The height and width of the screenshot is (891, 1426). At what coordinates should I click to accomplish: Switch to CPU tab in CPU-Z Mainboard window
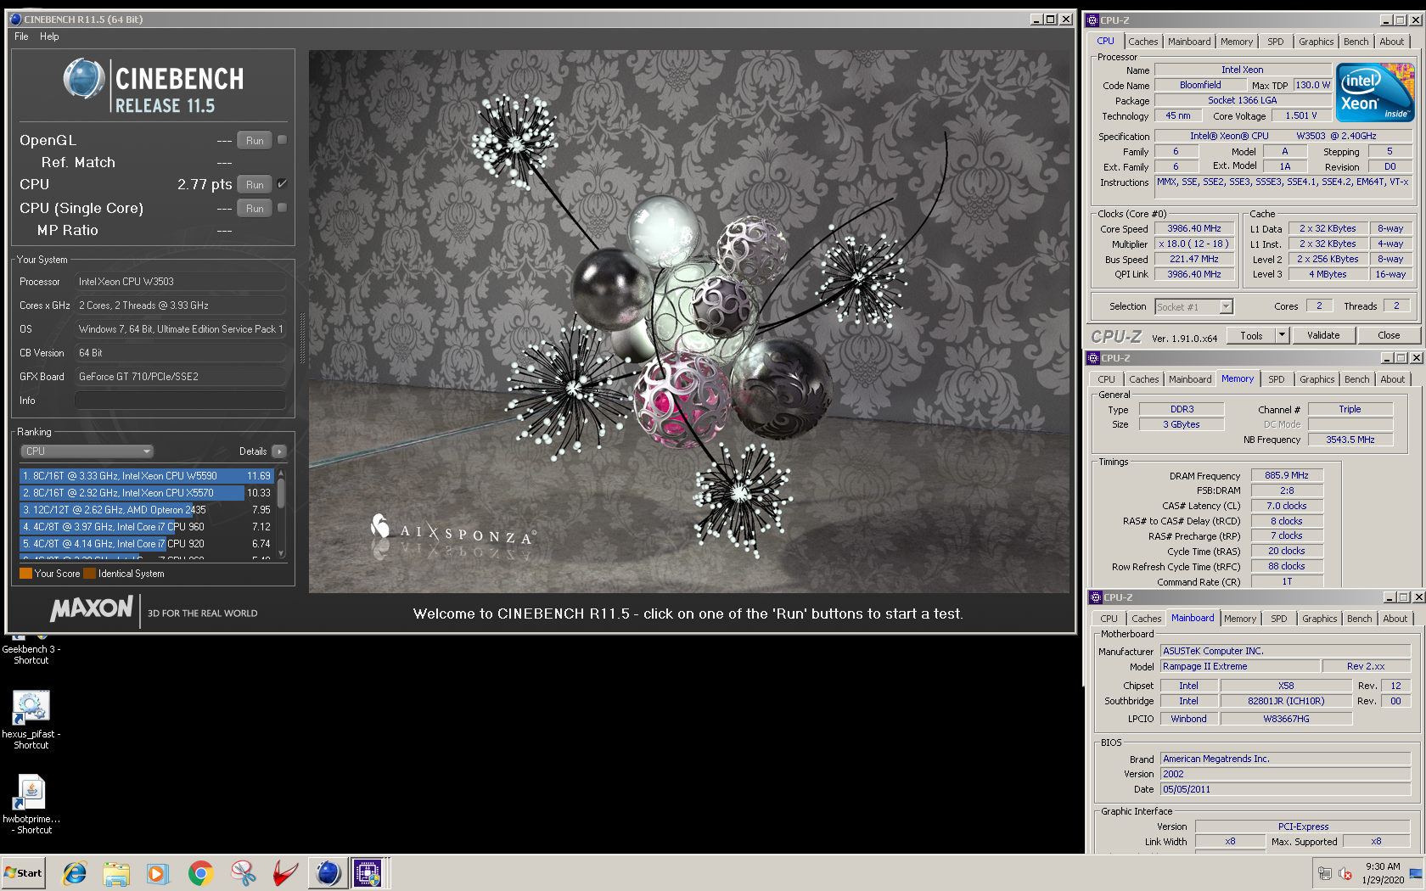click(1109, 619)
